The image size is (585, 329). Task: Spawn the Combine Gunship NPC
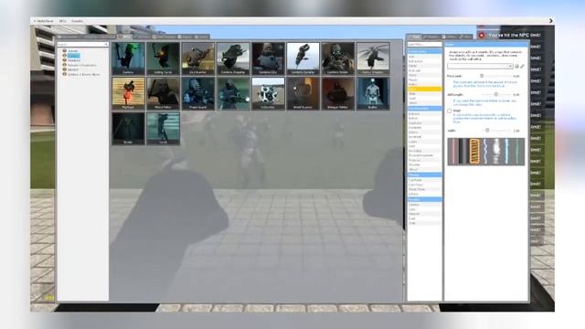coord(303,58)
